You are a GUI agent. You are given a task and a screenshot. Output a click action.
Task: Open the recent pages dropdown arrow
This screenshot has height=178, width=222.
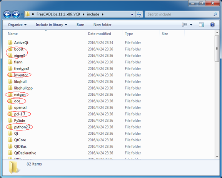click(22, 14)
